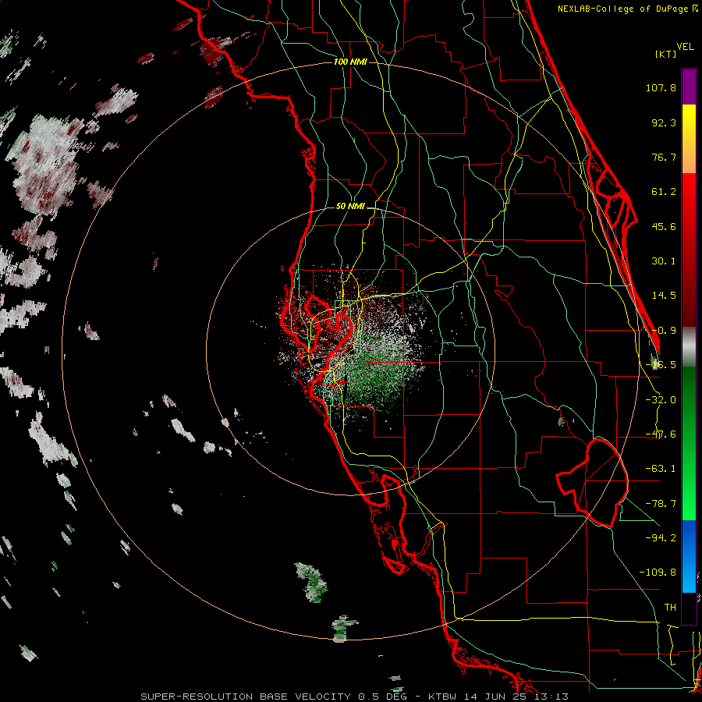Click the 30.1 velocity scale value
This screenshot has height=702, width=702.
[664, 261]
